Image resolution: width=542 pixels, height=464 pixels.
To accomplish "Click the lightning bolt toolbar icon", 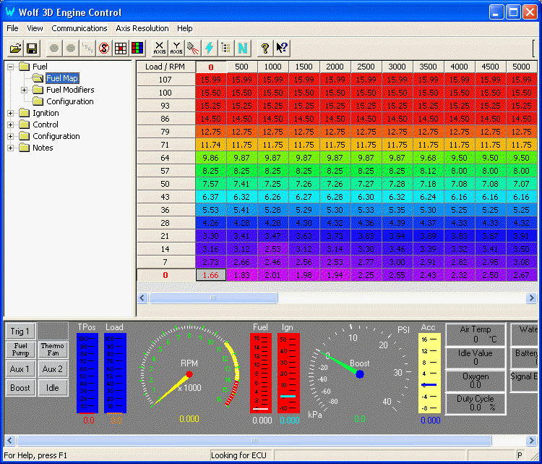I will coord(210,48).
